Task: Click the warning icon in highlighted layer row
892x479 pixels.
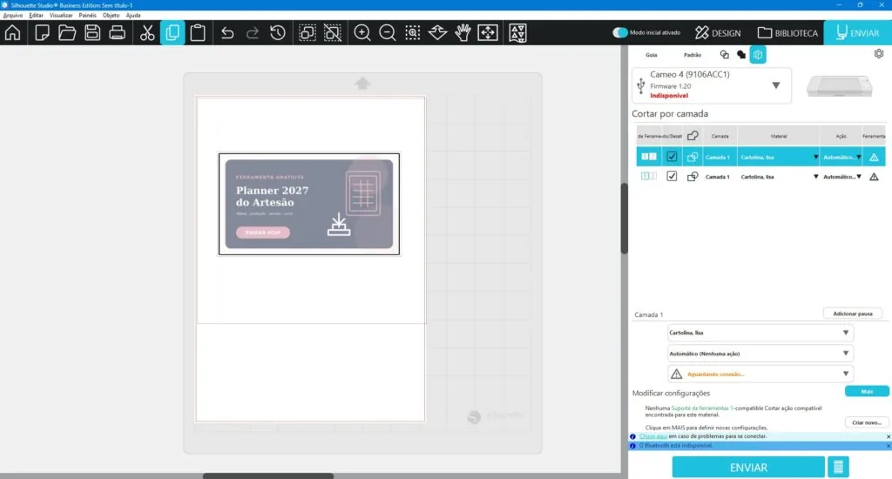Action: (x=874, y=157)
